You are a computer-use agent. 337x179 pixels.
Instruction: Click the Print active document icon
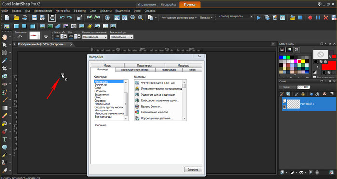coord(52,18)
